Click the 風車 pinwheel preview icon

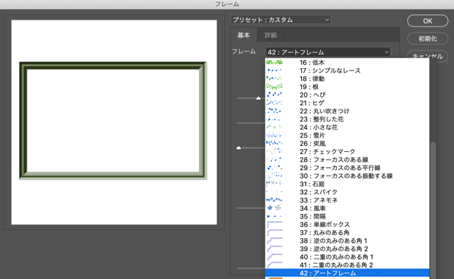tap(274, 208)
